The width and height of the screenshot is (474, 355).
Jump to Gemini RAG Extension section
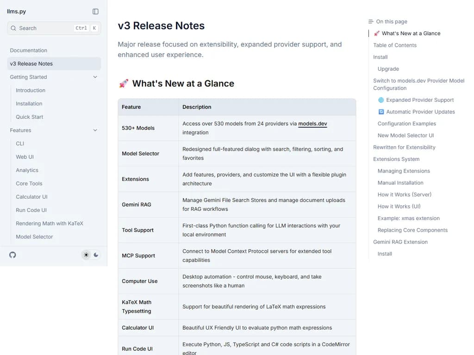[400, 242]
